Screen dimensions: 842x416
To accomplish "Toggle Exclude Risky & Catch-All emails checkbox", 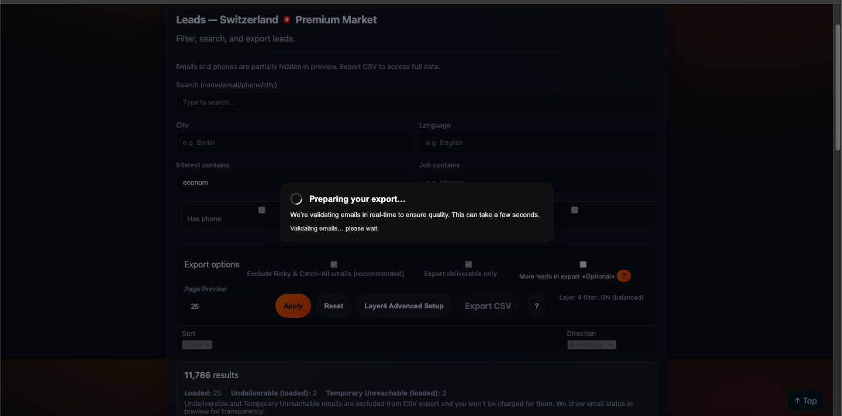I will click(x=334, y=264).
